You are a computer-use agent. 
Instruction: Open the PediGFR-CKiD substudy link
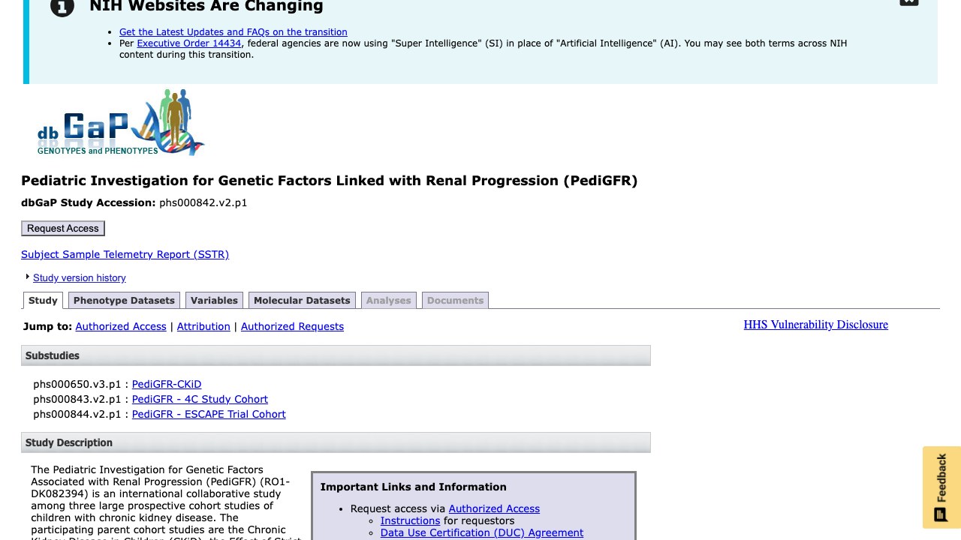[167, 384]
